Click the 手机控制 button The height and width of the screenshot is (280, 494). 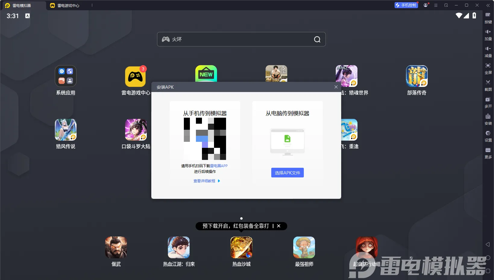(x=406, y=5)
